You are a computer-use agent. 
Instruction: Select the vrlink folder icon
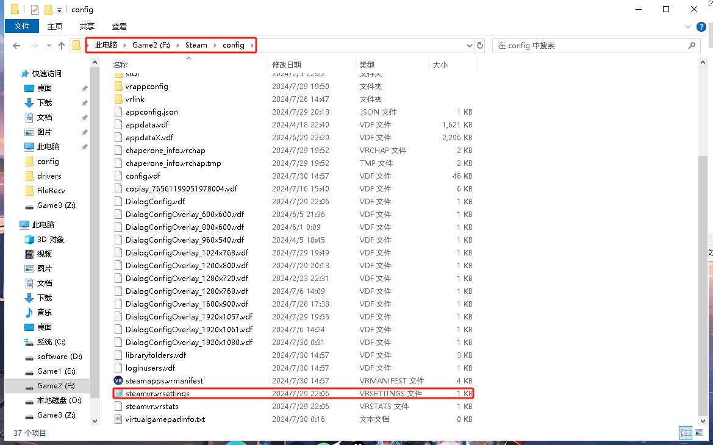coord(118,99)
